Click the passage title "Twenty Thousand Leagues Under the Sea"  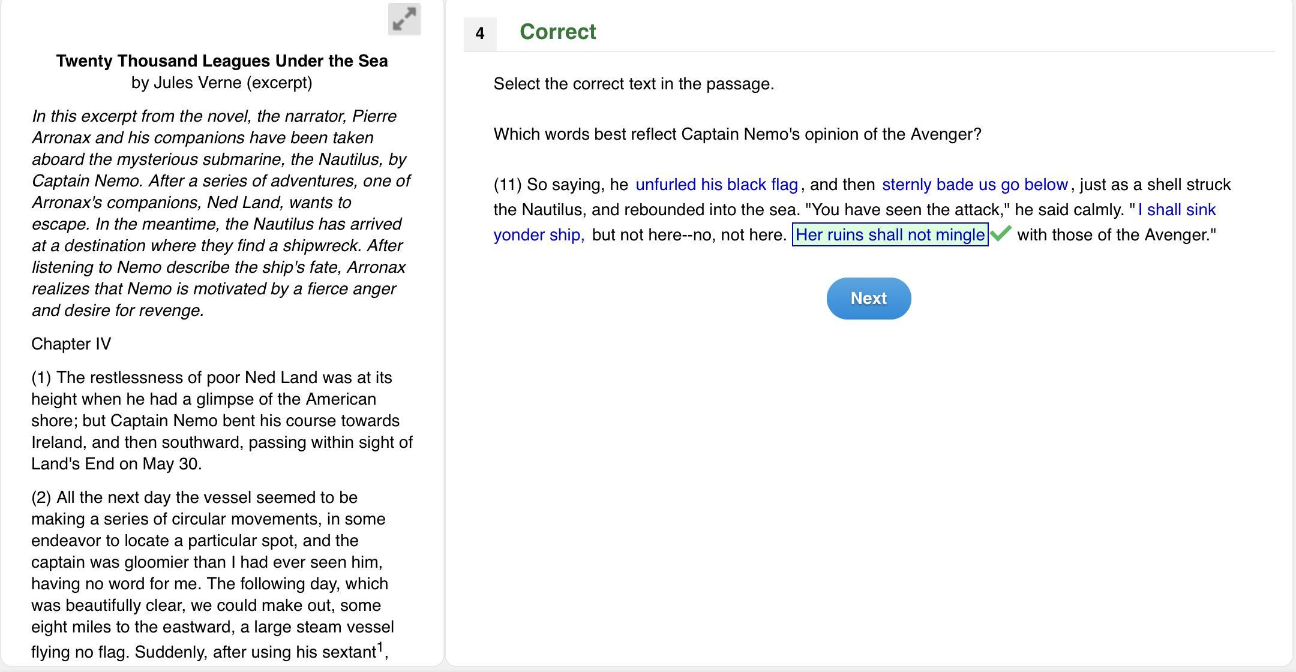pyautogui.click(x=222, y=61)
